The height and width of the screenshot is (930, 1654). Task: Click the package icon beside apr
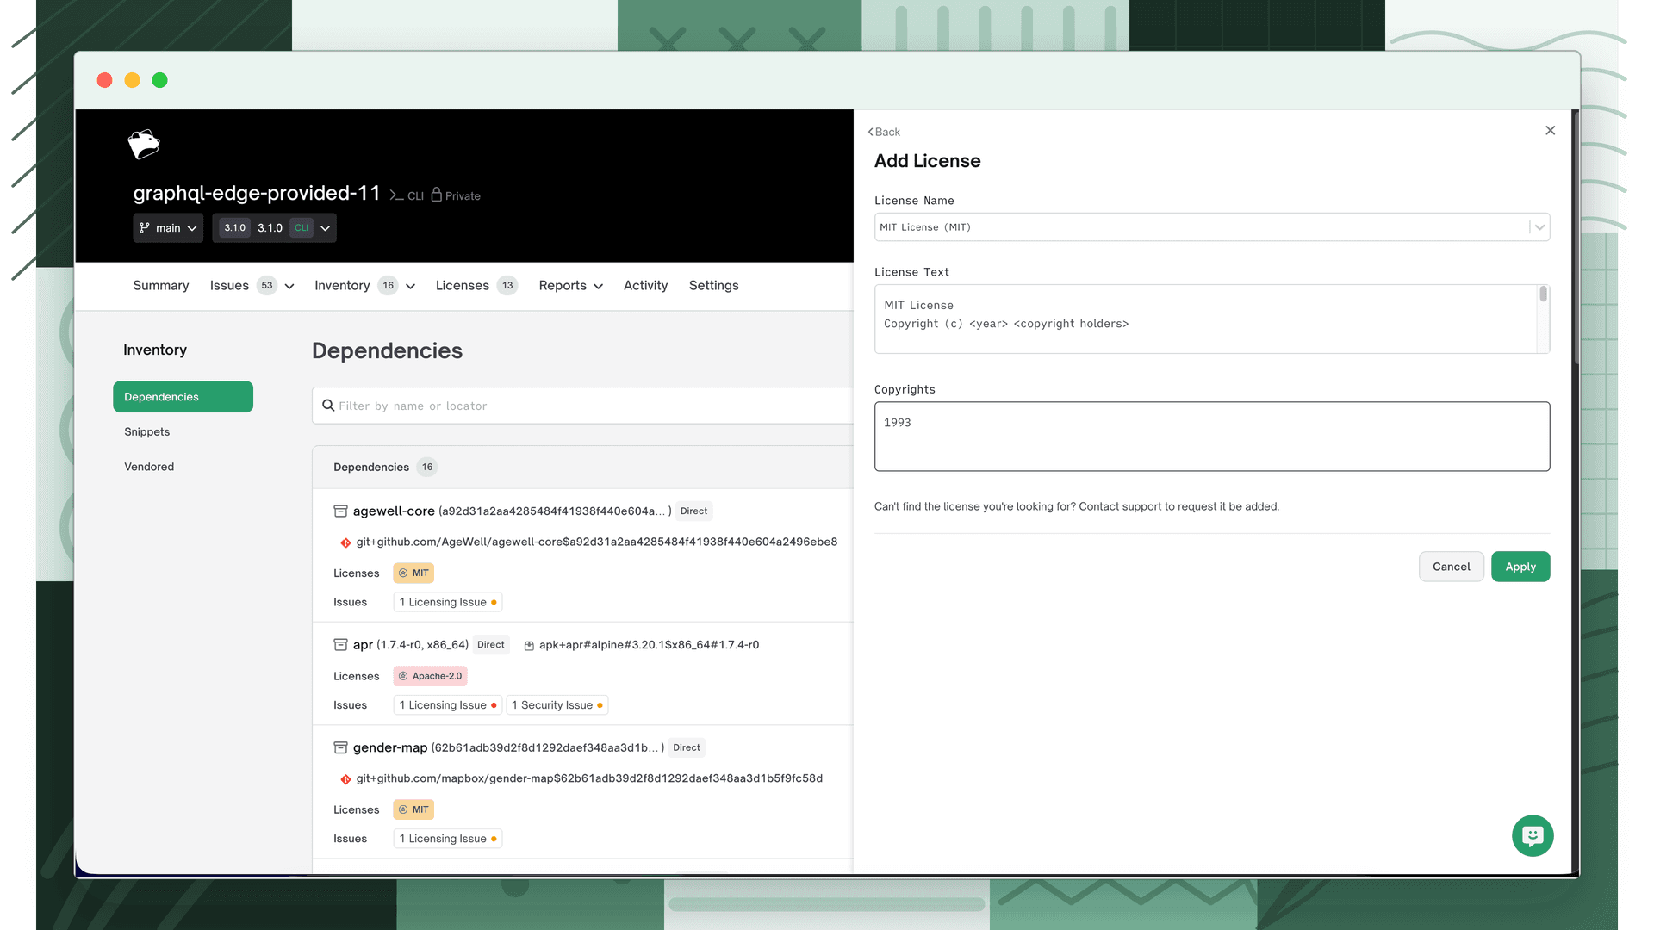click(x=340, y=645)
